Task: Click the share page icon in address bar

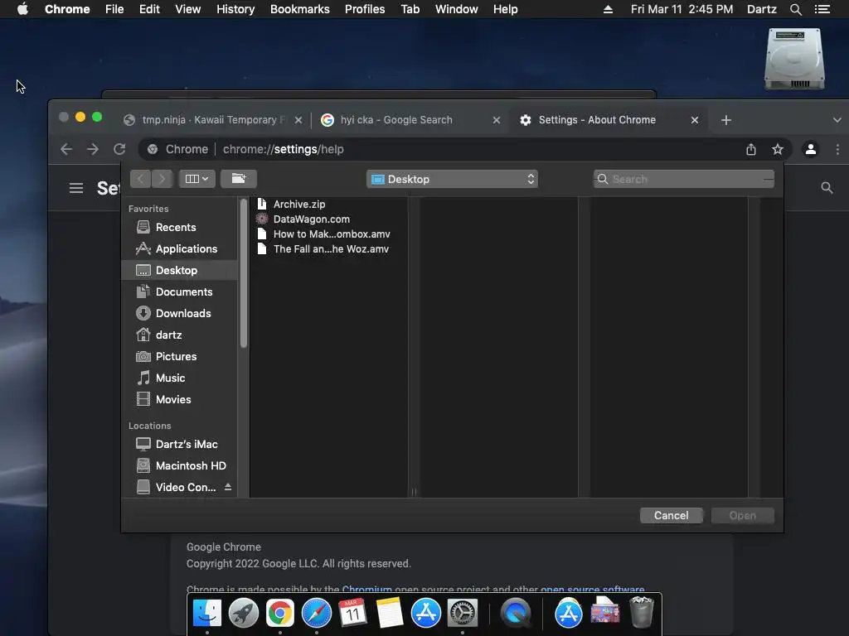Action: coord(751,149)
